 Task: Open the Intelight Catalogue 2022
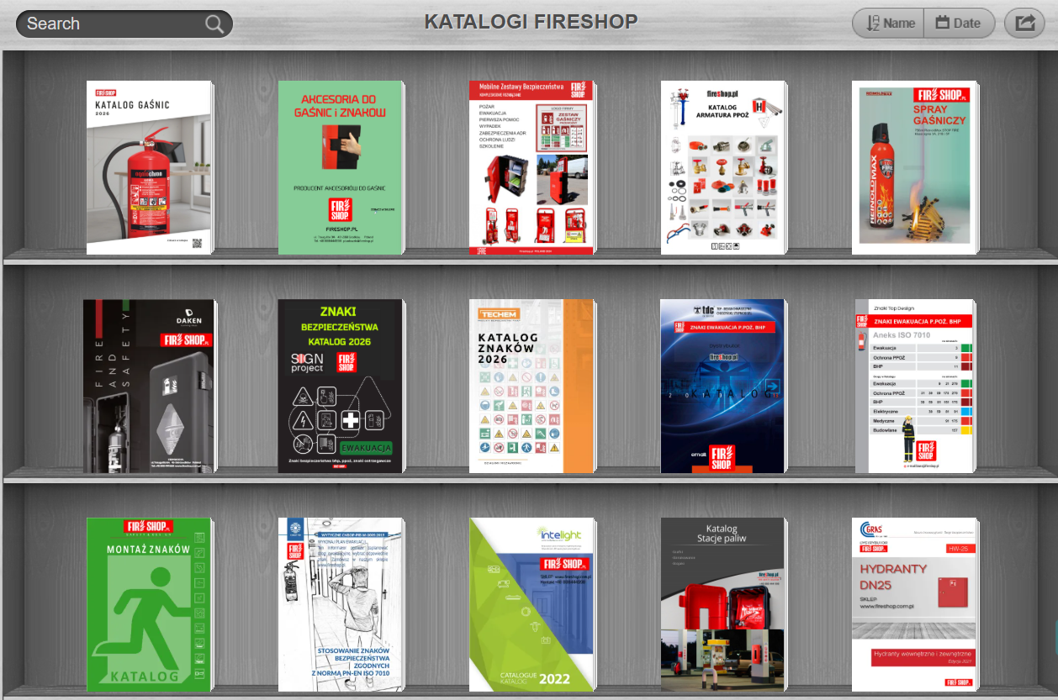531,603
